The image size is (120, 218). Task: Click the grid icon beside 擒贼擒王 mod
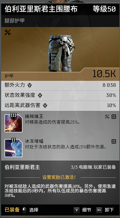click(x=114, y=117)
